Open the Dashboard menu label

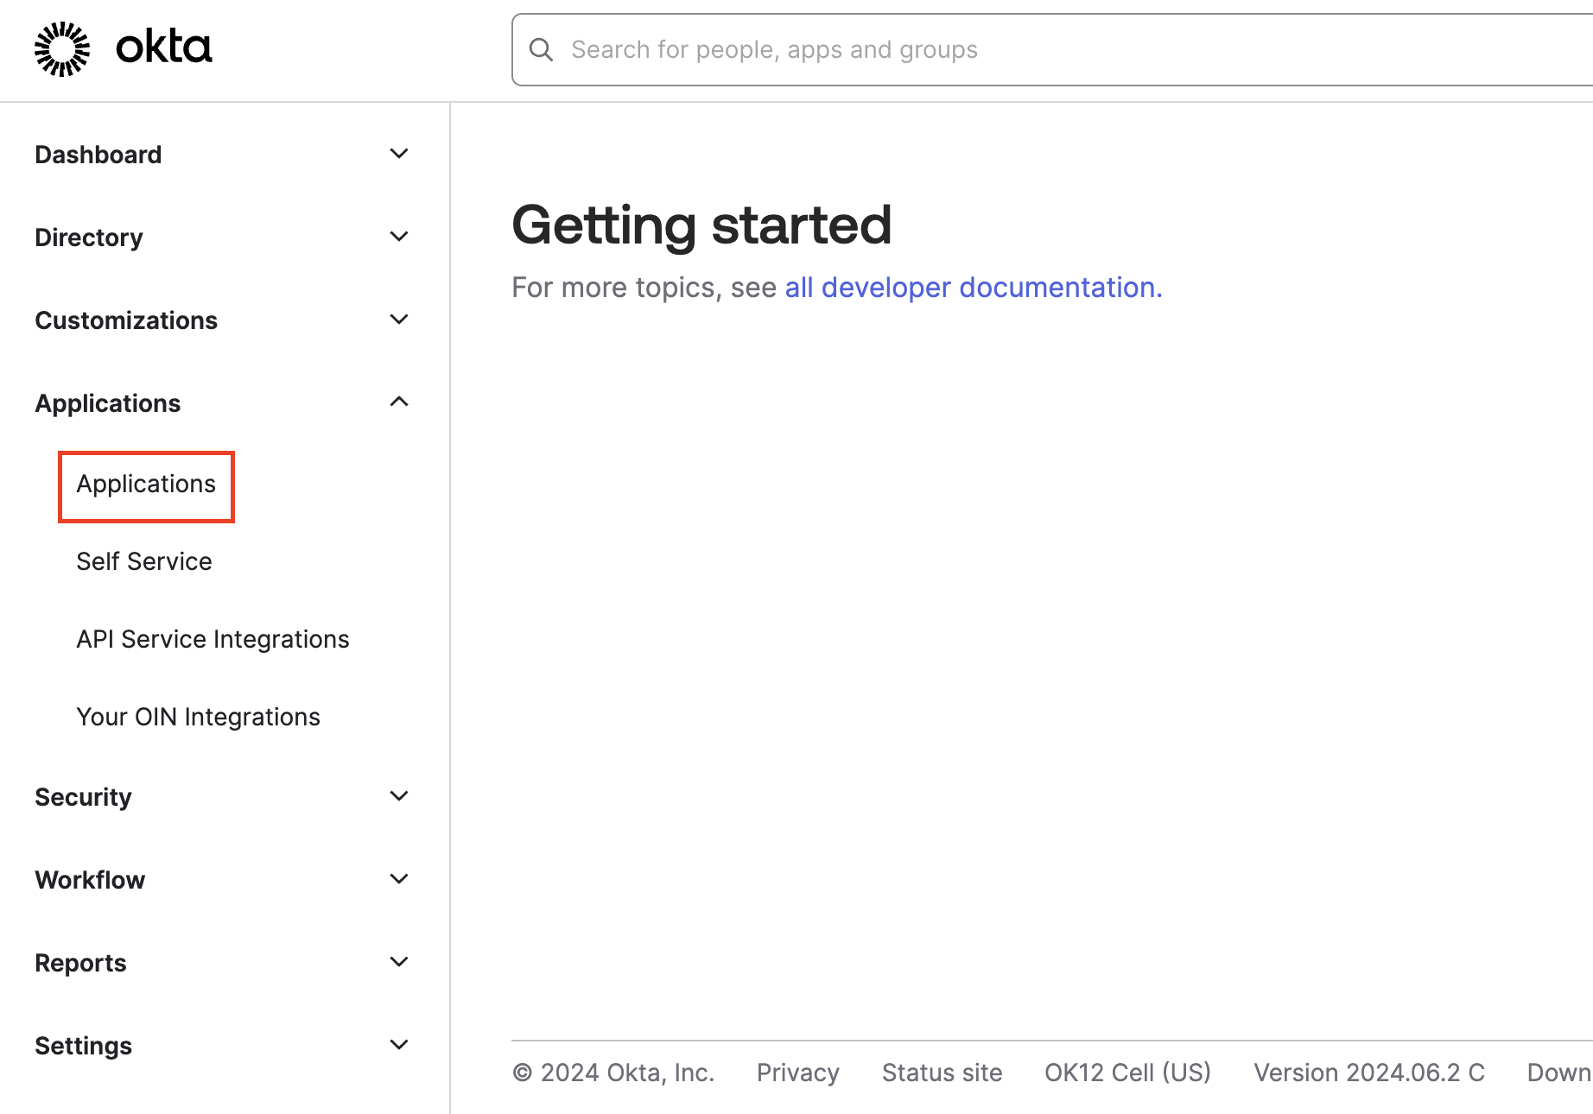98,155
